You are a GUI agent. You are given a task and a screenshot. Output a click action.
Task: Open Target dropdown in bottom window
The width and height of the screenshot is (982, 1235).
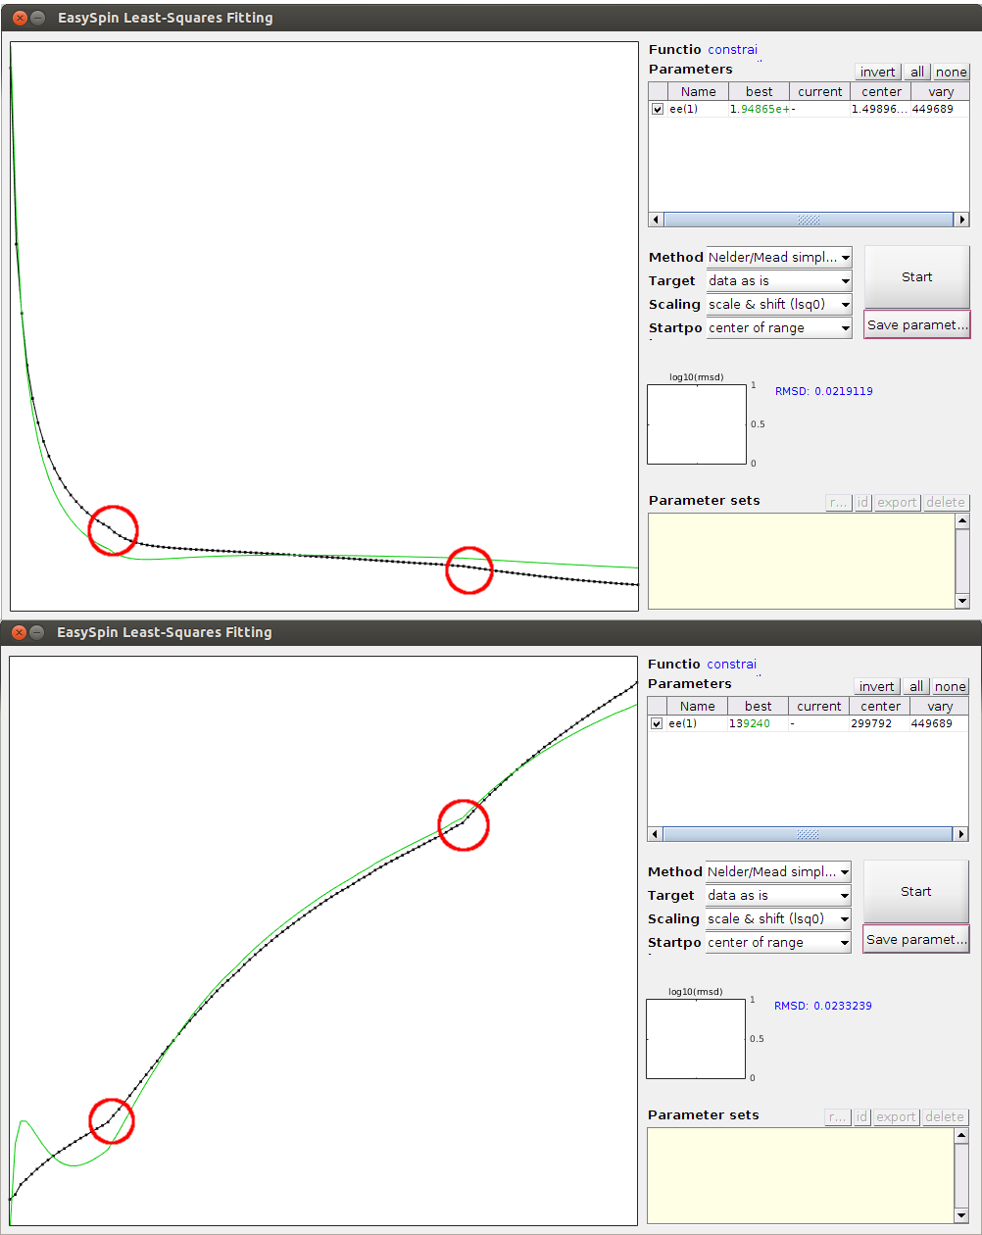tap(778, 896)
